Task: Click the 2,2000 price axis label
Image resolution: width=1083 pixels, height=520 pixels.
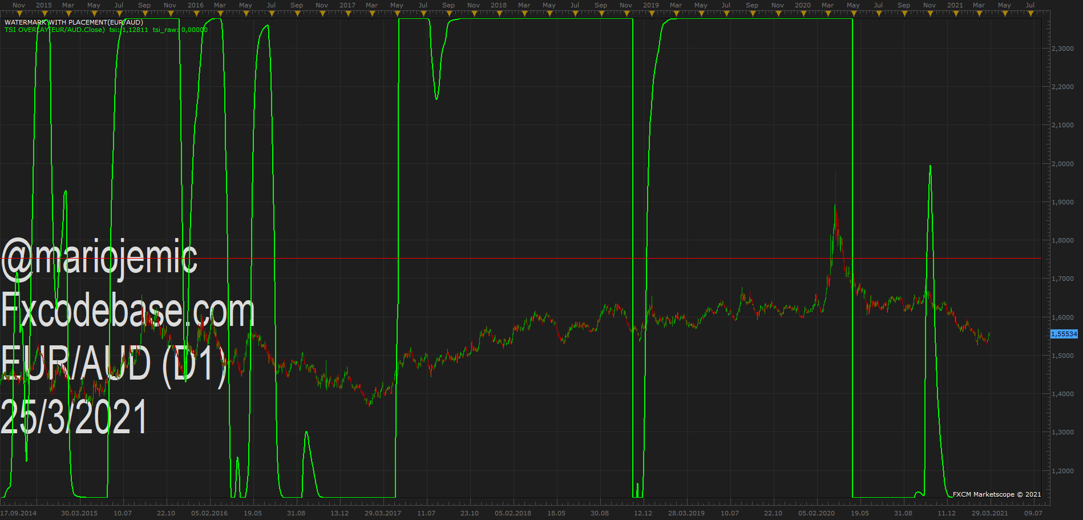Action: [x=1062, y=87]
